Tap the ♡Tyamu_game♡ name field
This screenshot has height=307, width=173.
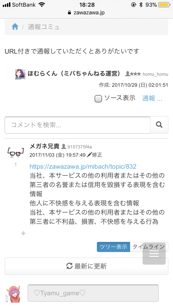[93, 293]
